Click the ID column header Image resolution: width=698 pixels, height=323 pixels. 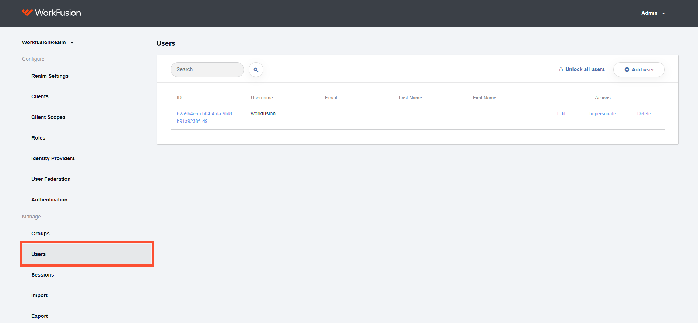179,98
